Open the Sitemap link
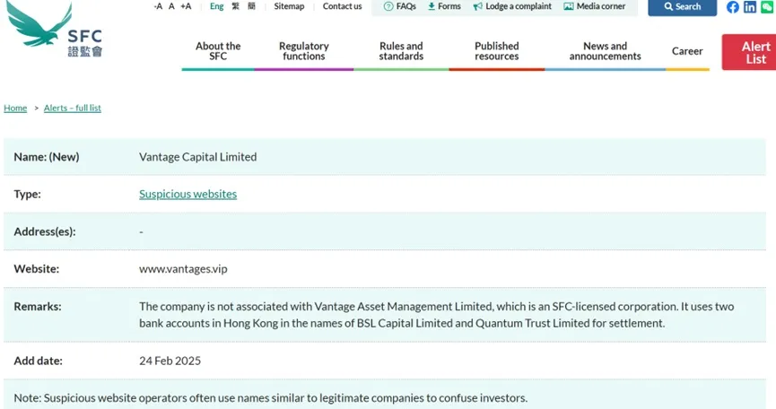 (289, 6)
